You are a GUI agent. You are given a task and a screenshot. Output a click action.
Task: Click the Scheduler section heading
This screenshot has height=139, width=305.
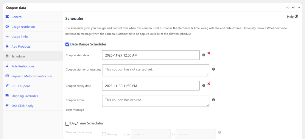74,19
